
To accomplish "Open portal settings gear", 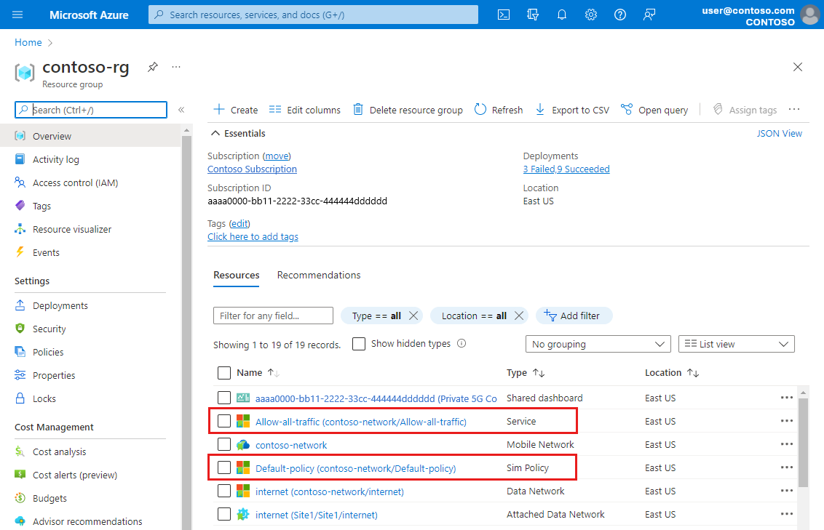I will tap(590, 15).
